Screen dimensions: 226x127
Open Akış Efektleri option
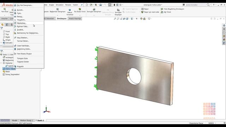click(x=29, y=38)
